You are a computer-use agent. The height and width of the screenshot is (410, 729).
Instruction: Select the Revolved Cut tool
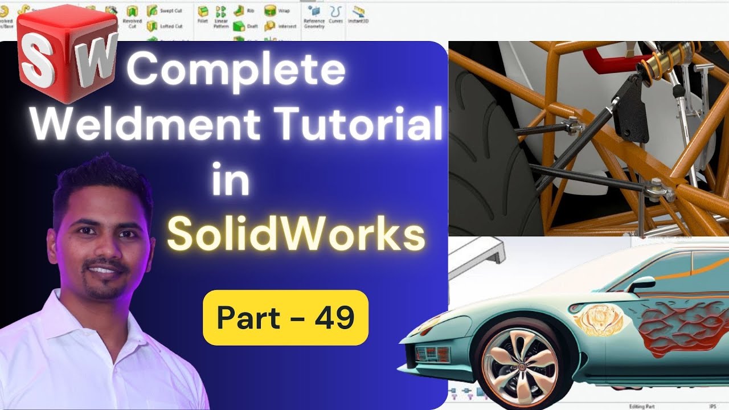click(132, 16)
